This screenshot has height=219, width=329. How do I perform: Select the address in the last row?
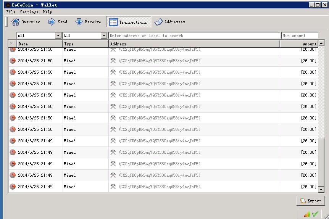pyautogui.click(x=160, y=187)
